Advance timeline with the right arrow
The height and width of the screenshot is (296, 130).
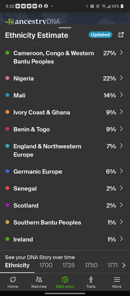[124, 265]
